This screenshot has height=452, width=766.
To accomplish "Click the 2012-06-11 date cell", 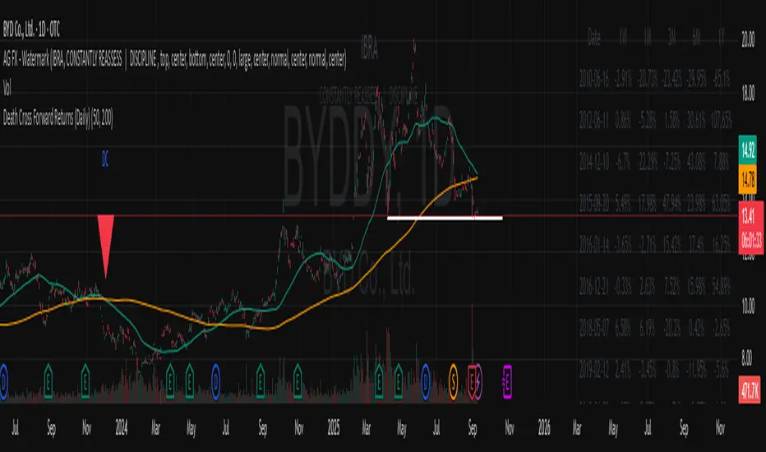I will (x=594, y=120).
